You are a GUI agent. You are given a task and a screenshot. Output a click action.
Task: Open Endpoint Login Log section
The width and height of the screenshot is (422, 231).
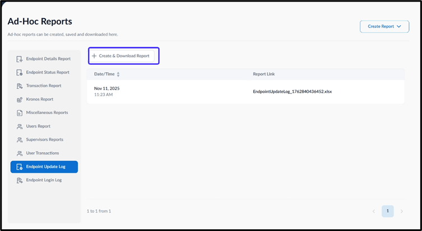pyautogui.click(x=44, y=180)
